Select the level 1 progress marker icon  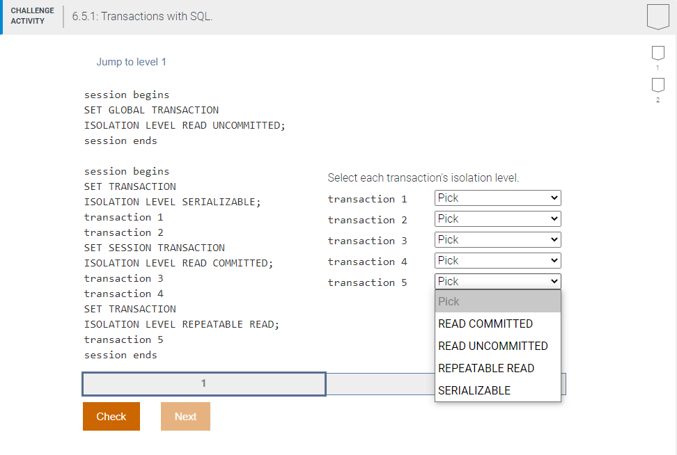tap(657, 53)
